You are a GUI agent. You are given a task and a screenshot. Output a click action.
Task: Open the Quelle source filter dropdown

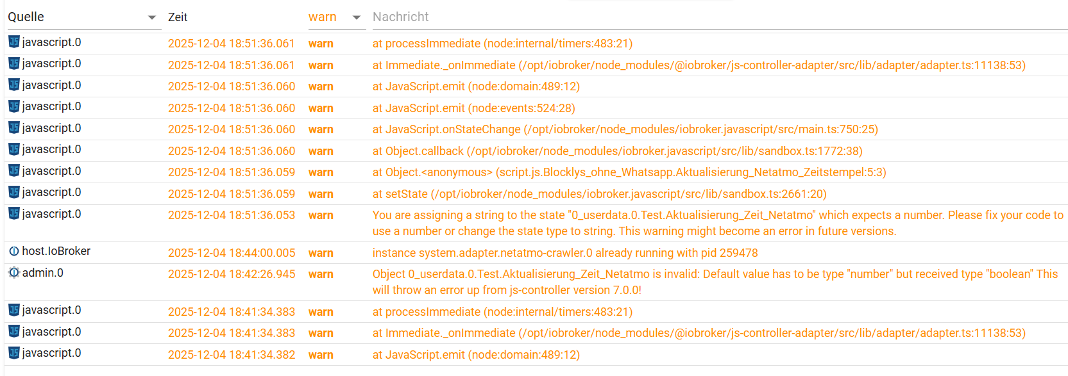click(x=152, y=17)
